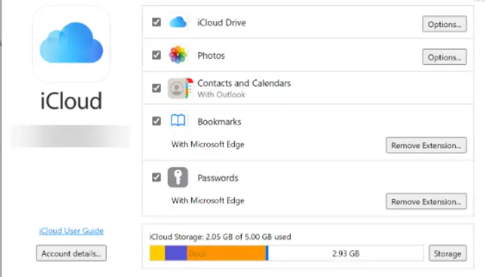Uncheck the iCloud Drive checkbox

tap(156, 22)
